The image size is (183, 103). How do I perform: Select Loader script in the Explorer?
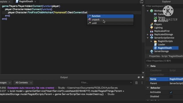click(161, 45)
